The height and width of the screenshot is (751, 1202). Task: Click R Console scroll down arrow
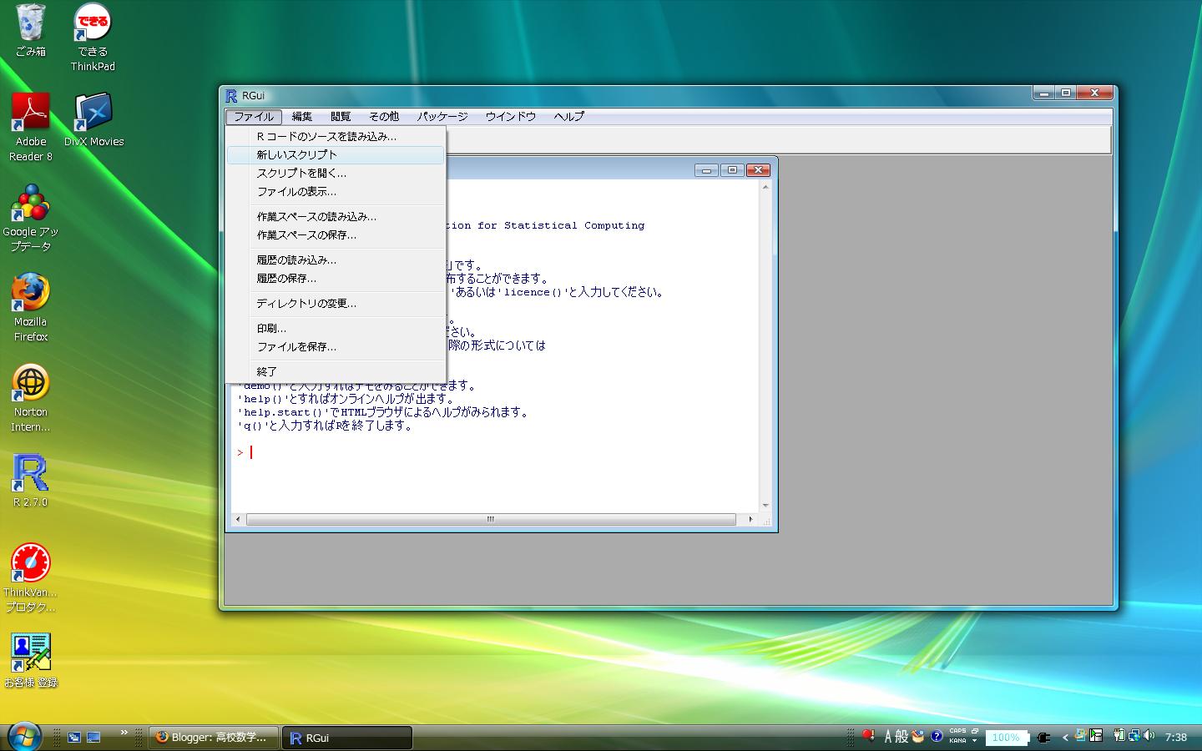point(765,505)
